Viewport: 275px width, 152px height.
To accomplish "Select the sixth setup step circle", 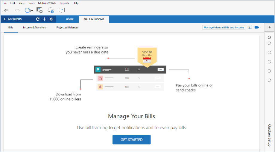I will click(269, 80).
